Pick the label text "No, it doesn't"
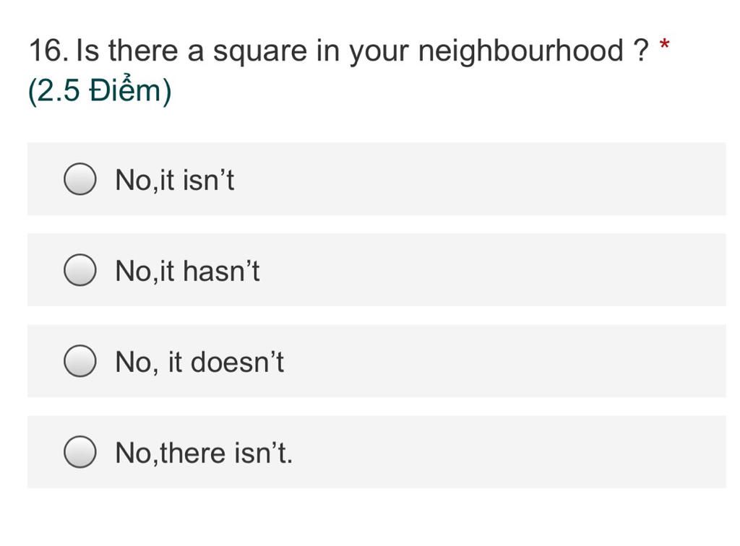Viewport: 740px width, 546px height. click(199, 362)
